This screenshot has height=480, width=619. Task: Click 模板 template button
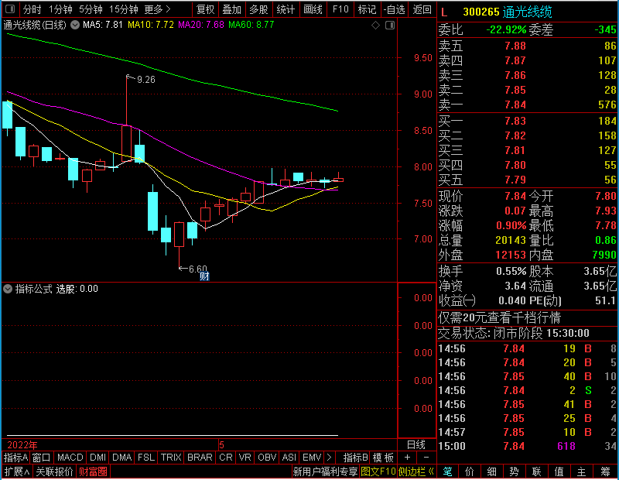[x=383, y=458]
